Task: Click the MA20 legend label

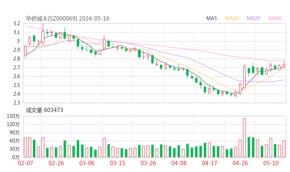Action: coord(254,18)
